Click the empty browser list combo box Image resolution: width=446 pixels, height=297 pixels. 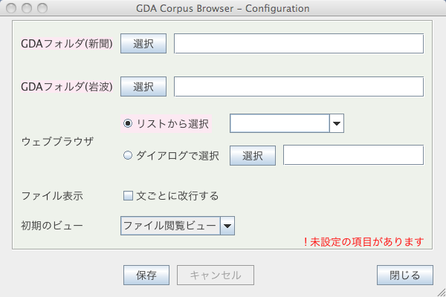click(279, 123)
